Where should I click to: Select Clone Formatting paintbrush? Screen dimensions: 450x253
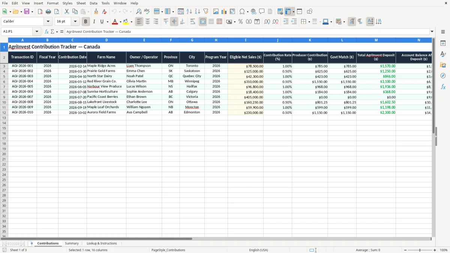pyautogui.click(x=96, y=12)
